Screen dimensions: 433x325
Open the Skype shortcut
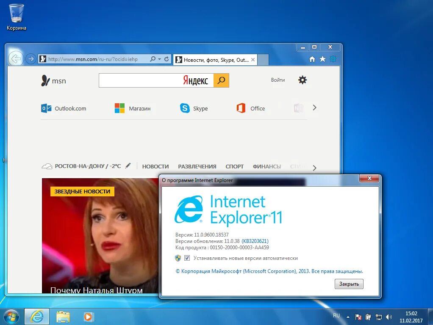tap(194, 108)
